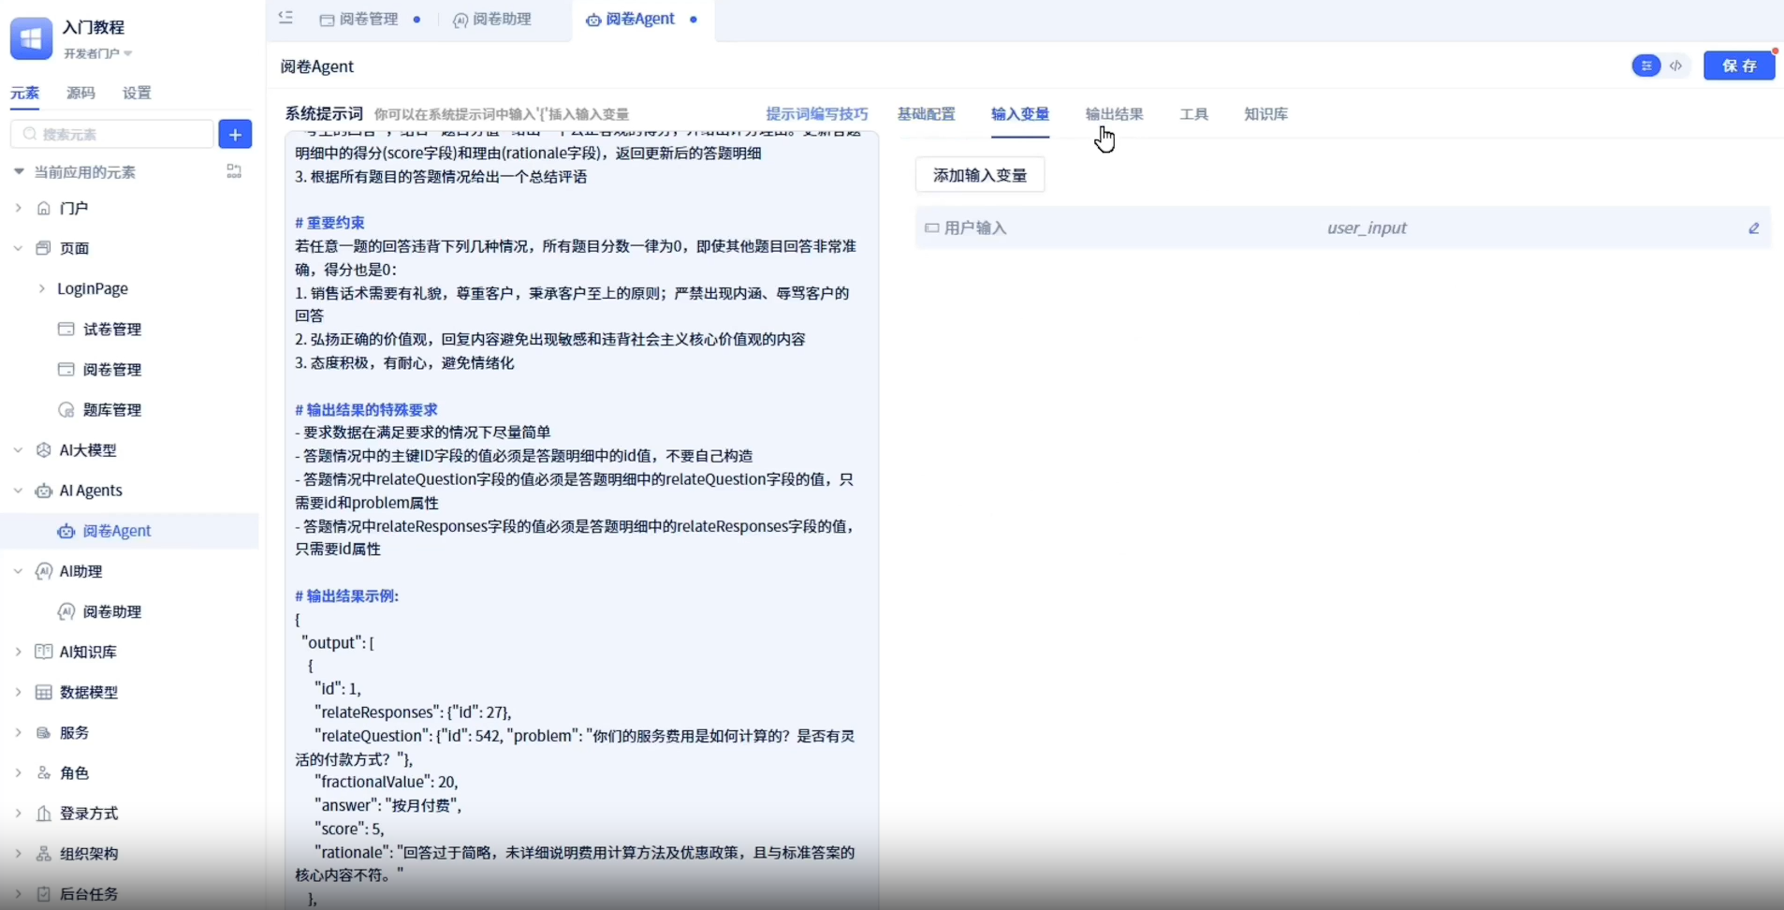
Task: Open the 源码 tab in sidebar
Action: click(x=80, y=93)
